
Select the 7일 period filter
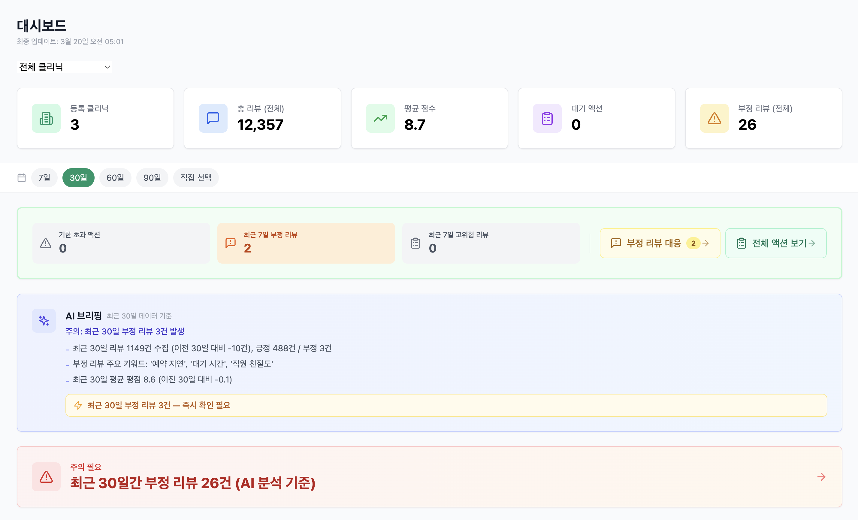click(x=44, y=178)
